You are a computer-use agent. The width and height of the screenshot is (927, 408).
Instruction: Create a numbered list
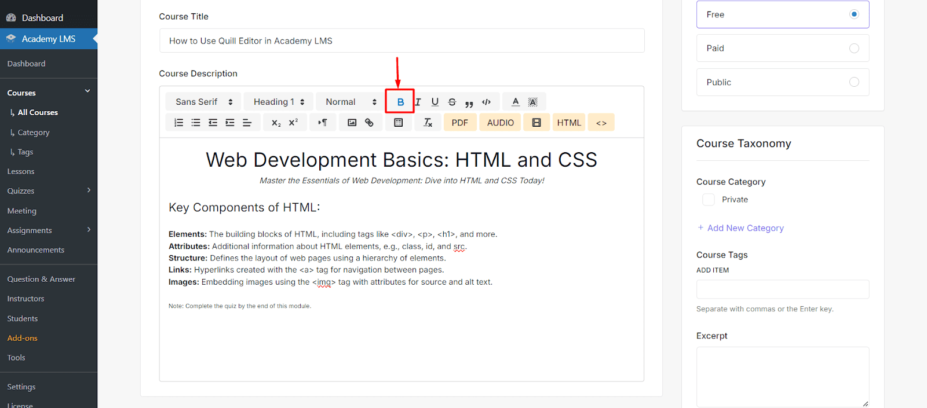pos(179,123)
